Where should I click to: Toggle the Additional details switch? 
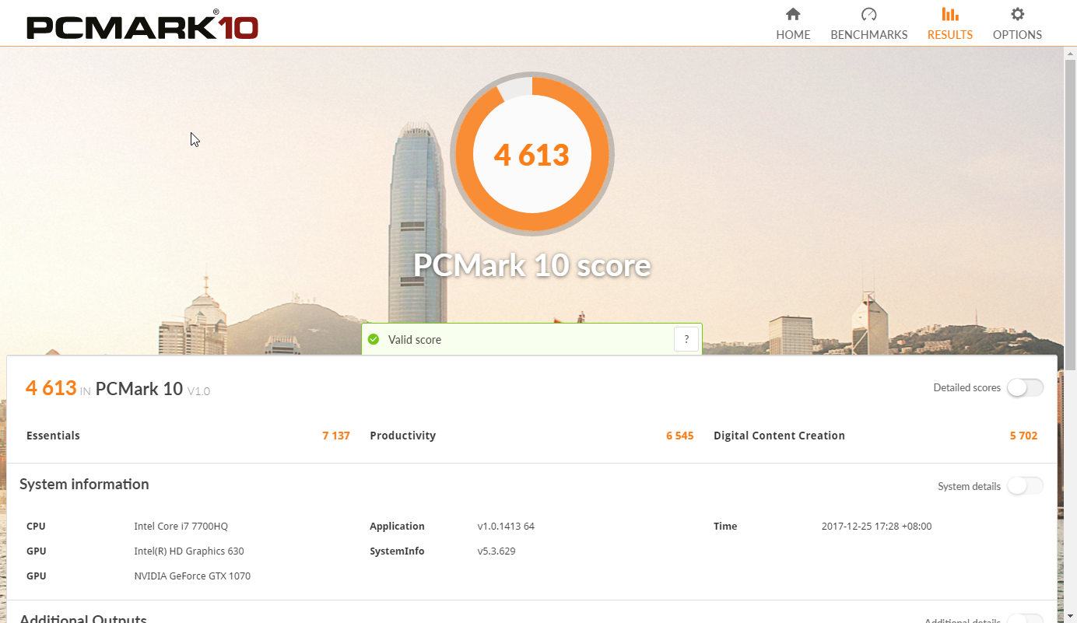point(1025,619)
